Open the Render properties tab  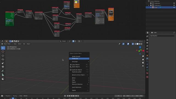147,40
